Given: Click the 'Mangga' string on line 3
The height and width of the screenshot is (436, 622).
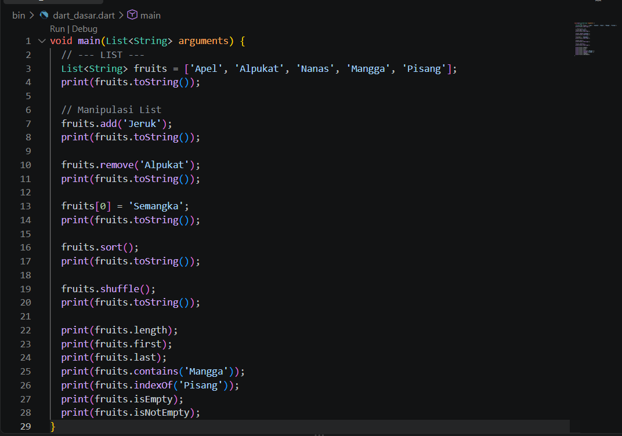Looking at the screenshot, I should [x=368, y=69].
